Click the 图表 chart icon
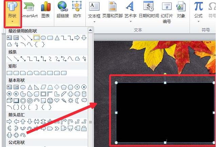Screen dimensions: 216x147 (45, 10)
